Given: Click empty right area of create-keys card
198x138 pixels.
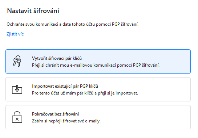Looking at the screenshot, I should [175, 61].
